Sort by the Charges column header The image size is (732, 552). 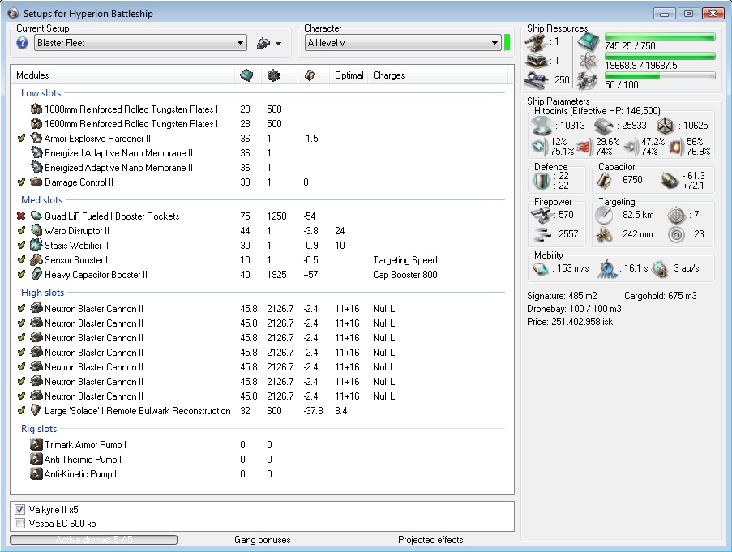coord(438,75)
